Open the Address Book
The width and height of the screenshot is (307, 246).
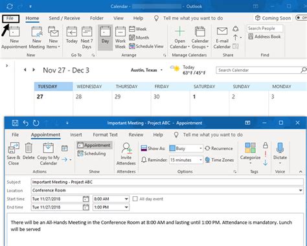tap(264, 36)
